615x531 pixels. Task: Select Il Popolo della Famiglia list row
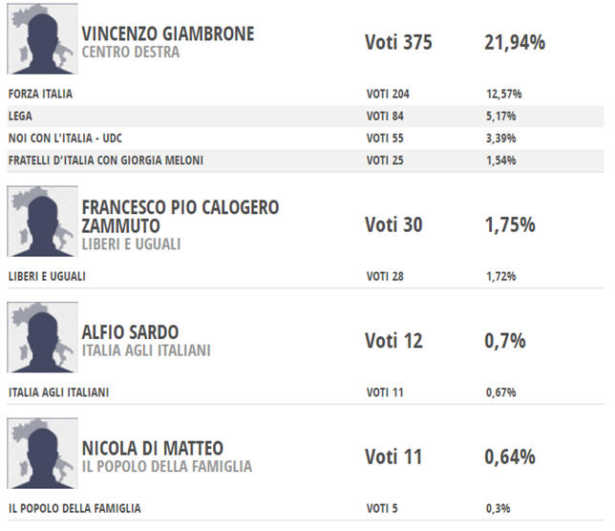(306, 509)
